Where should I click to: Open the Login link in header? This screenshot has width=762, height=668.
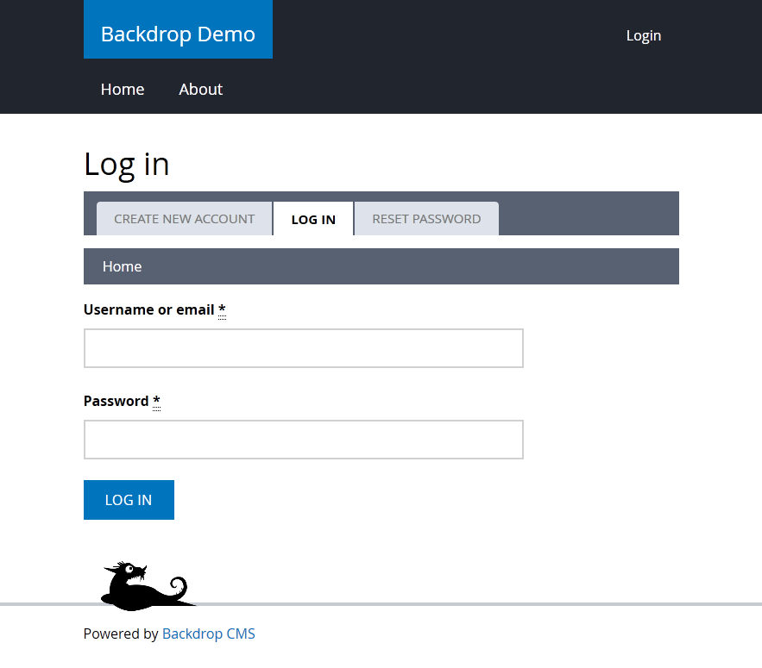tap(644, 35)
